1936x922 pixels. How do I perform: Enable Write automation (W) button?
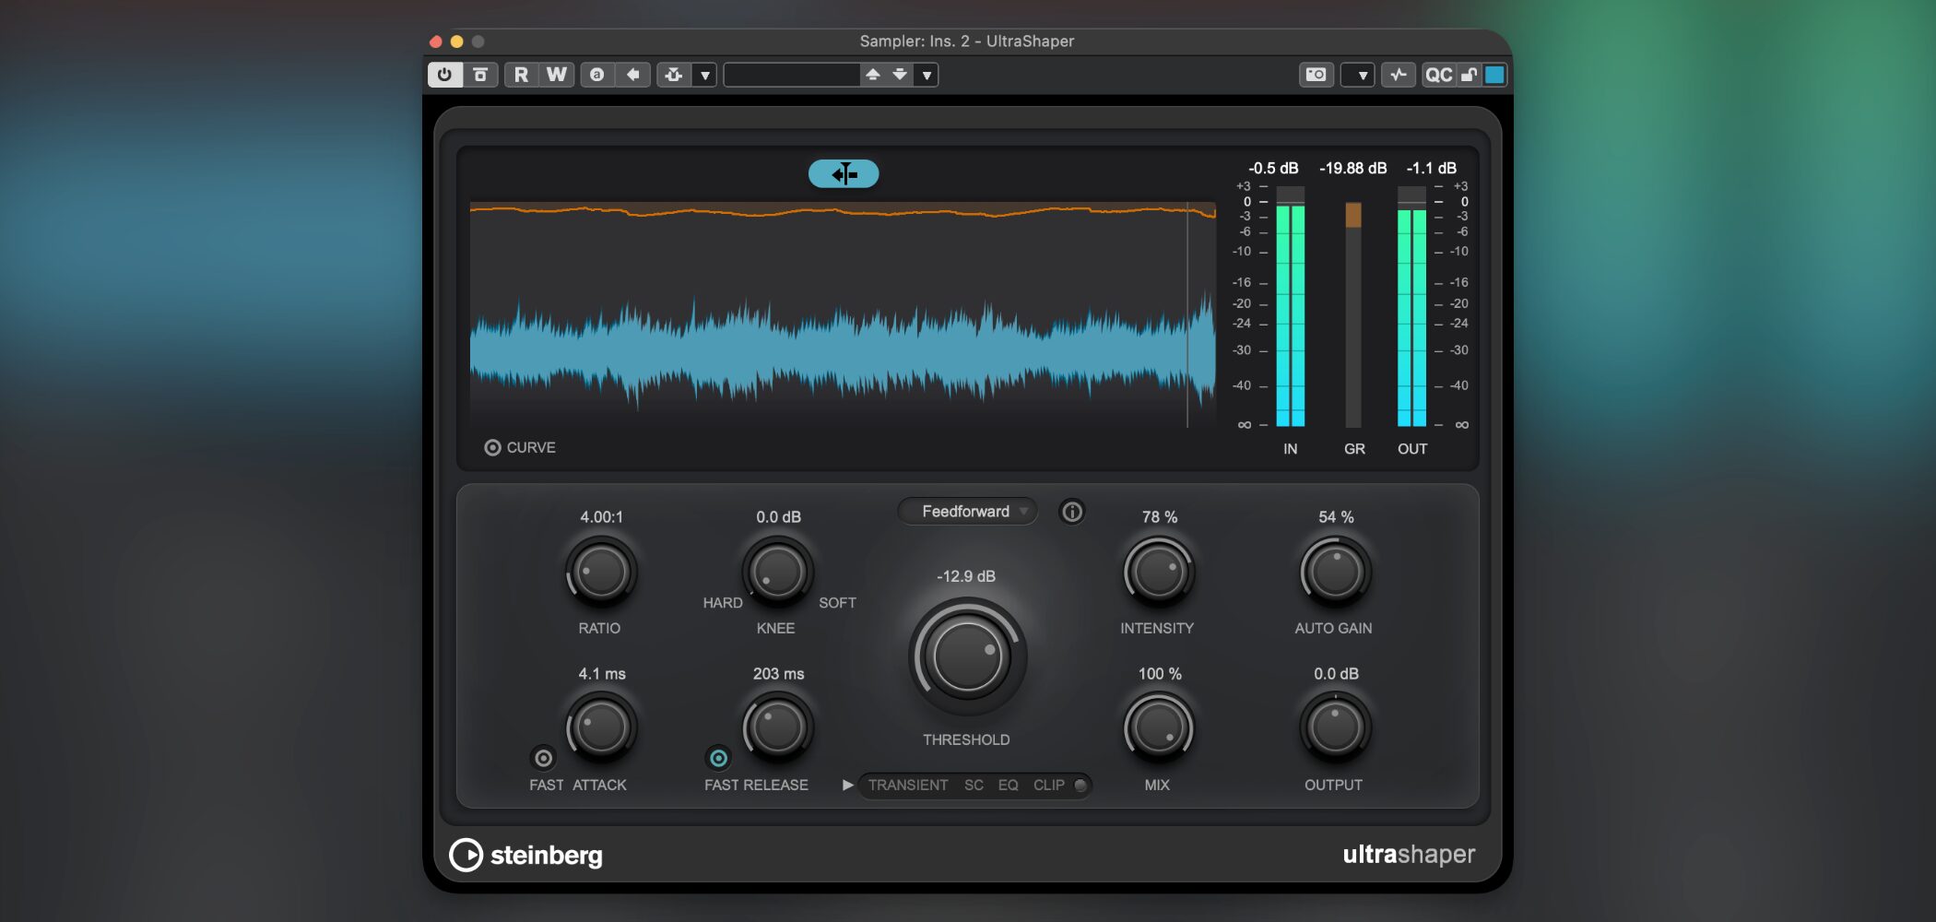pyautogui.click(x=556, y=75)
